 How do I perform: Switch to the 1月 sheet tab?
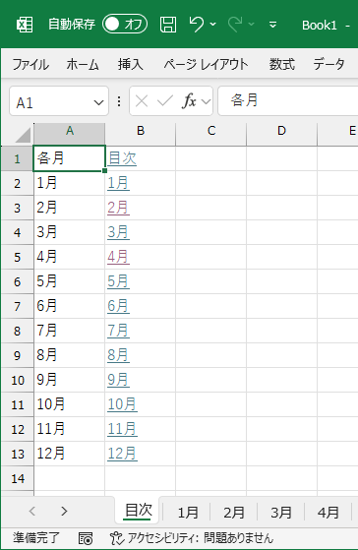click(x=188, y=513)
